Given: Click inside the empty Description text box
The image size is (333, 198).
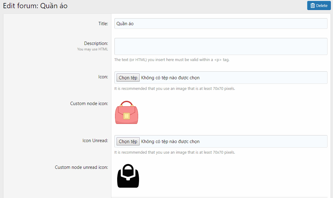Looking at the screenshot, I should tap(221, 46).
